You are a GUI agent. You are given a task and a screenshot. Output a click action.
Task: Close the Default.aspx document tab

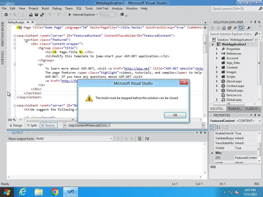tap(33, 22)
